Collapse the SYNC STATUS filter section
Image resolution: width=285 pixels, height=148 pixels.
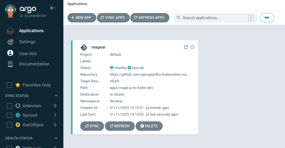(56, 95)
